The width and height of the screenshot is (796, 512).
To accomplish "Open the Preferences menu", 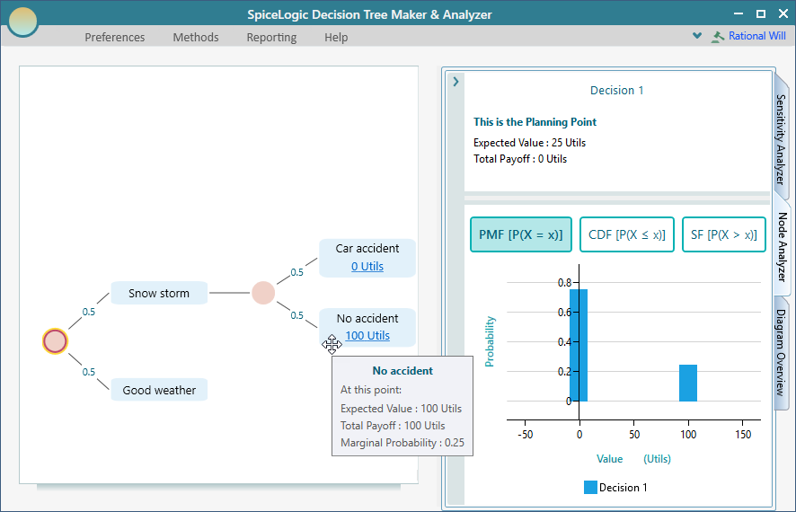I will tap(114, 37).
